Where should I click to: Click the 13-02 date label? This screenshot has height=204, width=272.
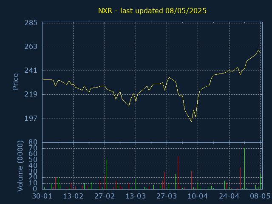tap(73, 196)
